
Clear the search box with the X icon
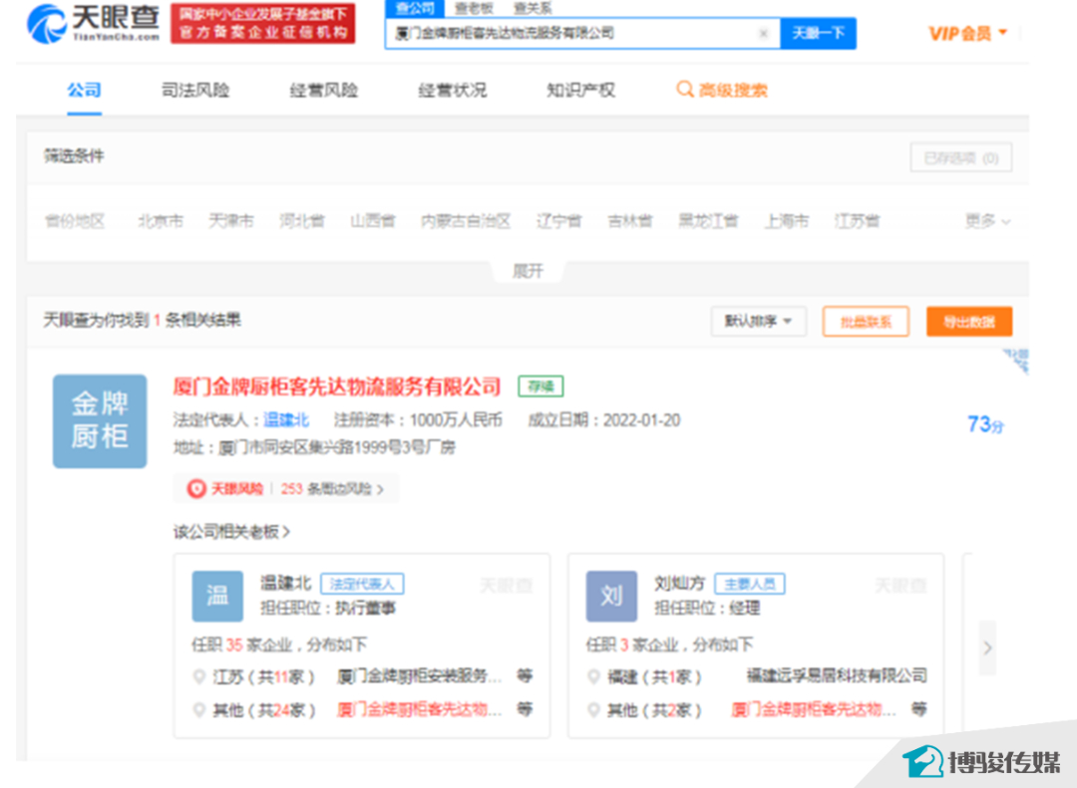click(763, 33)
